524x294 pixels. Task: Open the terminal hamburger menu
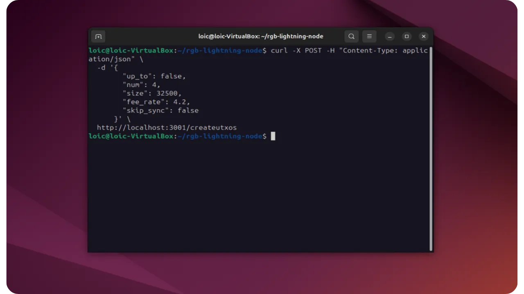pyautogui.click(x=369, y=36)
